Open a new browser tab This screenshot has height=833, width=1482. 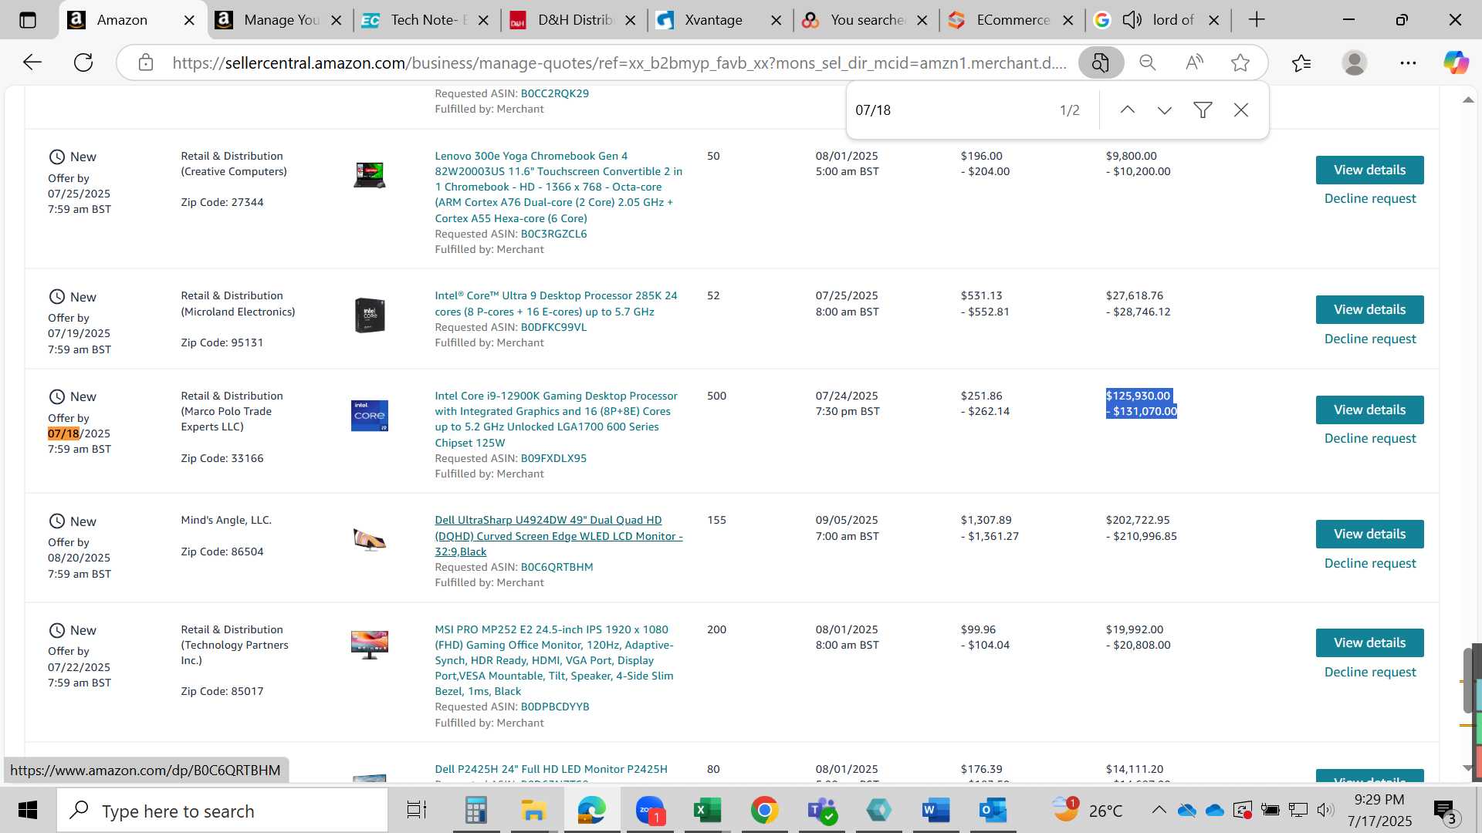coord(1257,20)
